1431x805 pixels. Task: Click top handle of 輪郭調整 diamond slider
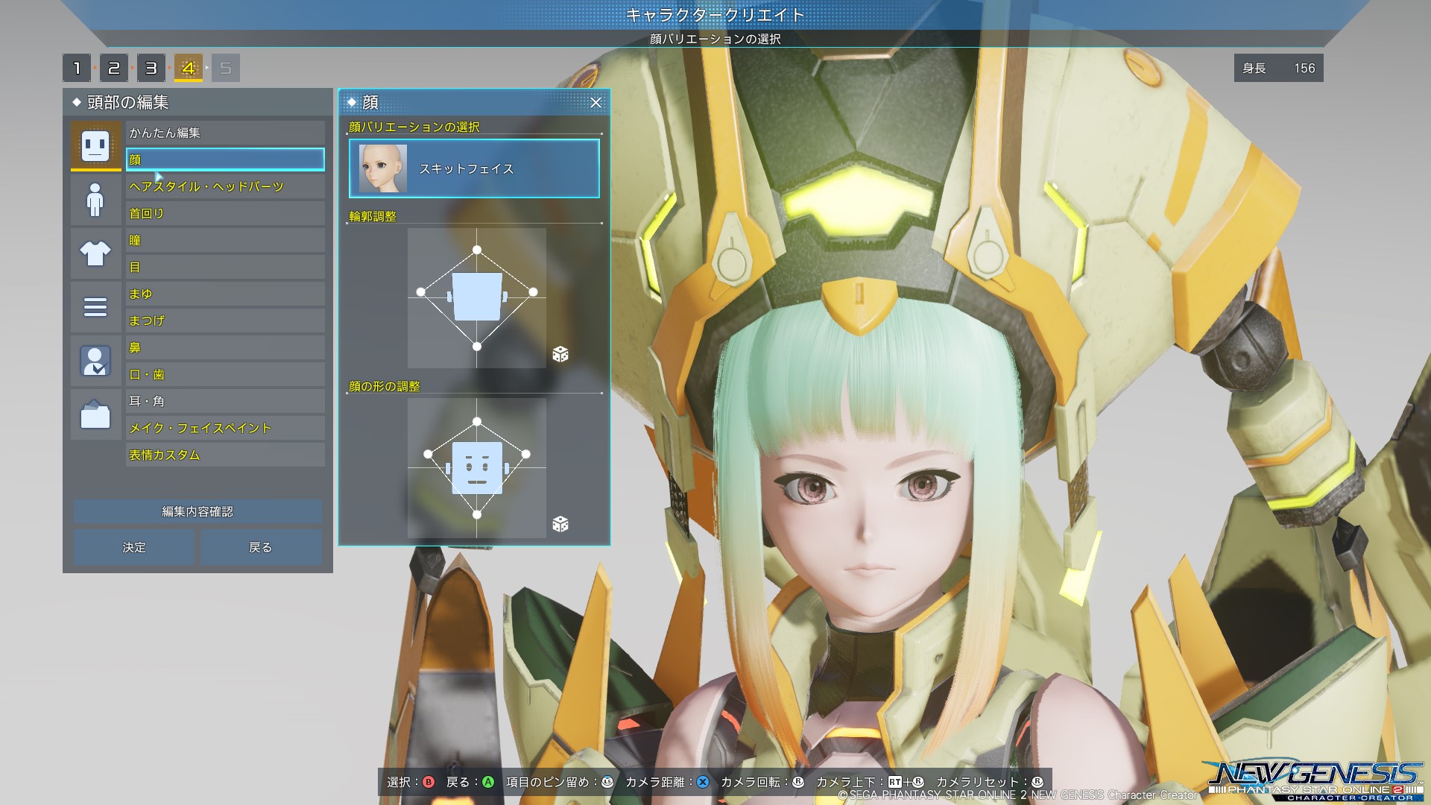477,250
